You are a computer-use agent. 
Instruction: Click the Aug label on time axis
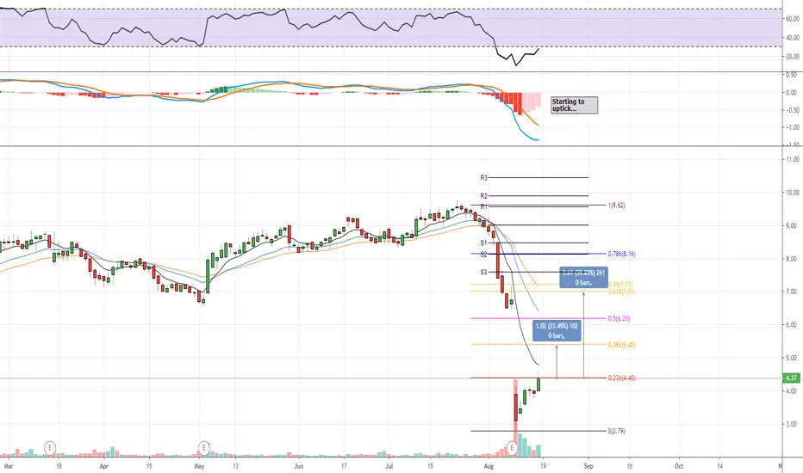pos(489,466)
